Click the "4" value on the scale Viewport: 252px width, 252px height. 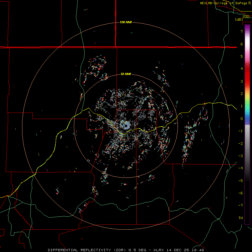click(242, 69)
